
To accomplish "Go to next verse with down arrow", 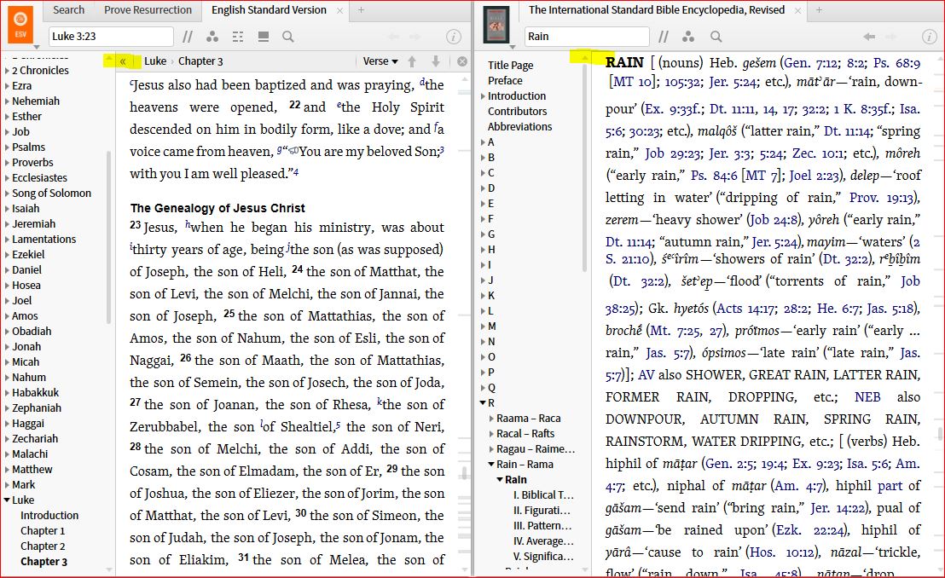I will (436, 61).
